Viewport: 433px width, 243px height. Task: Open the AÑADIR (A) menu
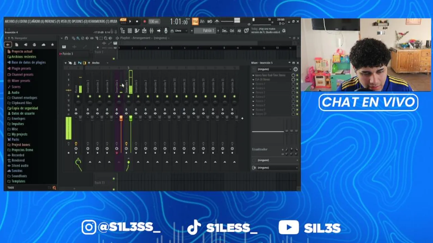[x=38, y=21]
